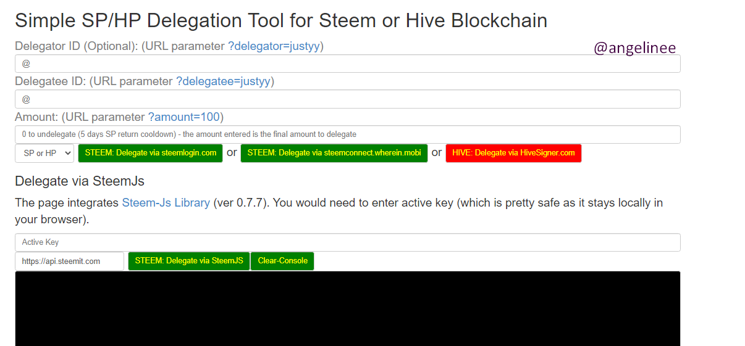This screenshot has width=745, height=346.
Task: Click the Delegate via SteemJs heading
Action: point(80,181)
